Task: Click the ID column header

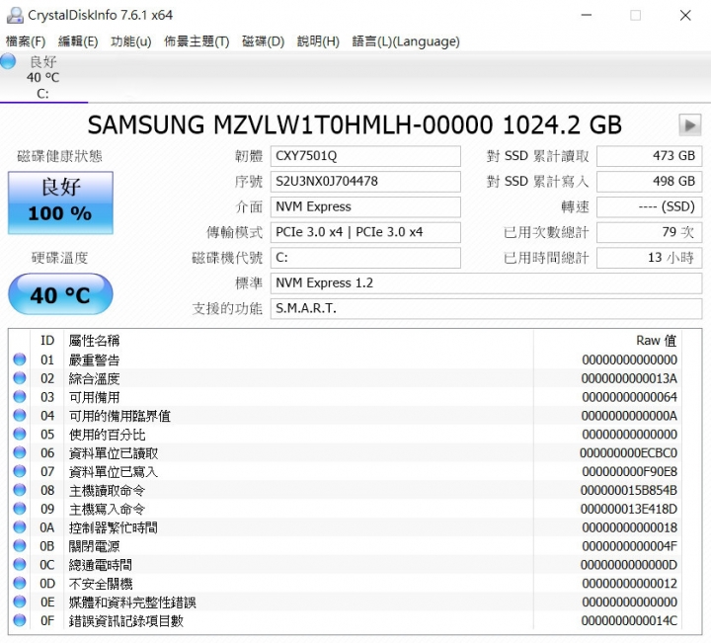Action: click(x=47, y=340)
